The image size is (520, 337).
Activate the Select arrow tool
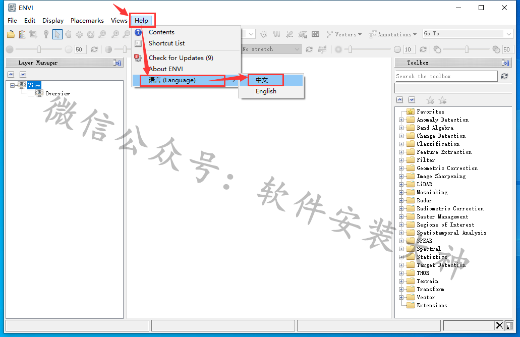coord(57,34)
